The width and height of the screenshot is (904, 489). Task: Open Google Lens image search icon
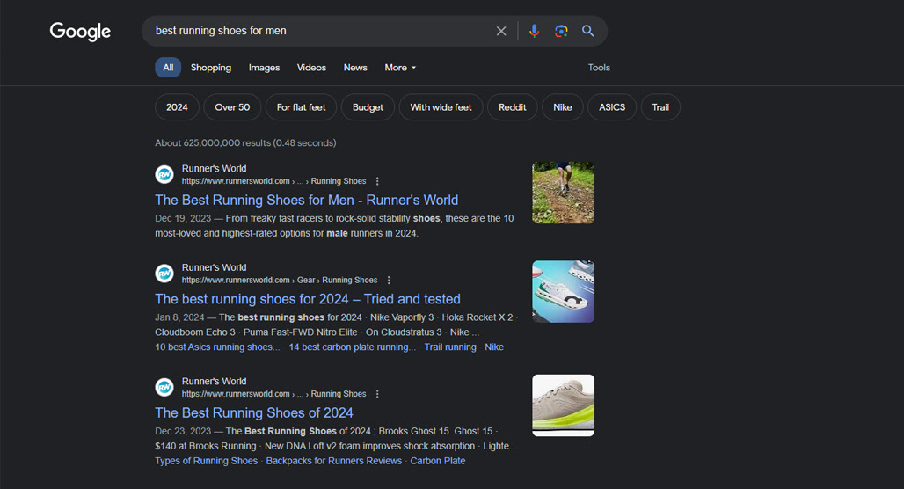[561, 31]
